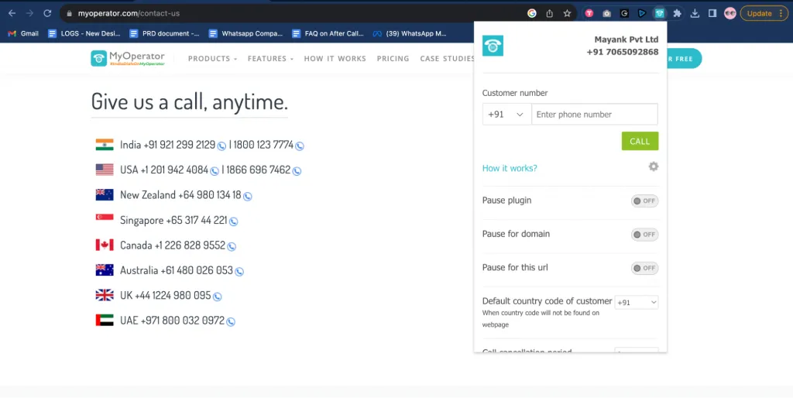
Task: Open LOGS - New Desi... bookmark
Action: tap(84, 33)
